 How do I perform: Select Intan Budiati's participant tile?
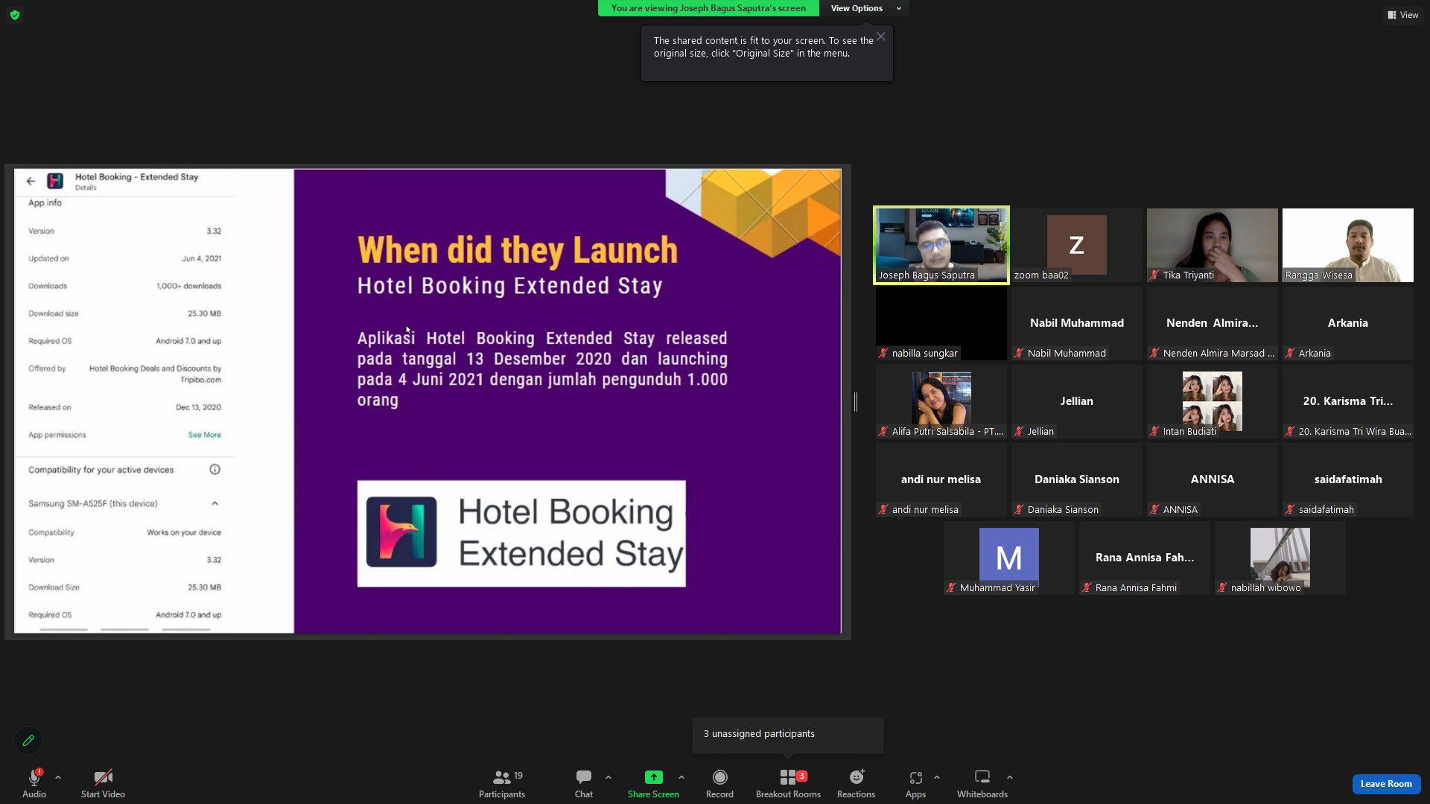(1213, 401)
